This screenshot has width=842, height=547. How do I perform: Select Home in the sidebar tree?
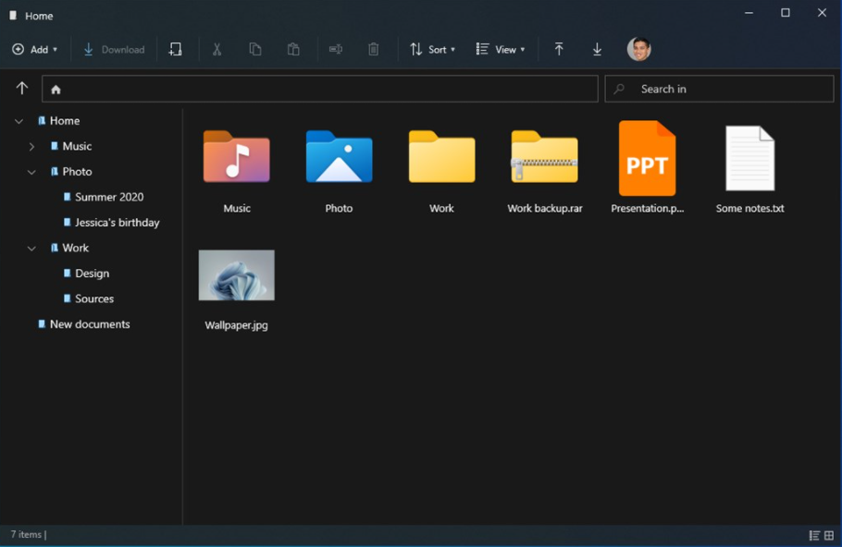(65, 121)
